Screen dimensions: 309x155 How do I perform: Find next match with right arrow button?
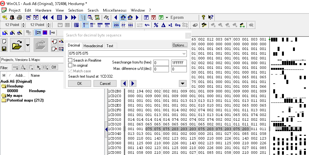coord(133,84)
